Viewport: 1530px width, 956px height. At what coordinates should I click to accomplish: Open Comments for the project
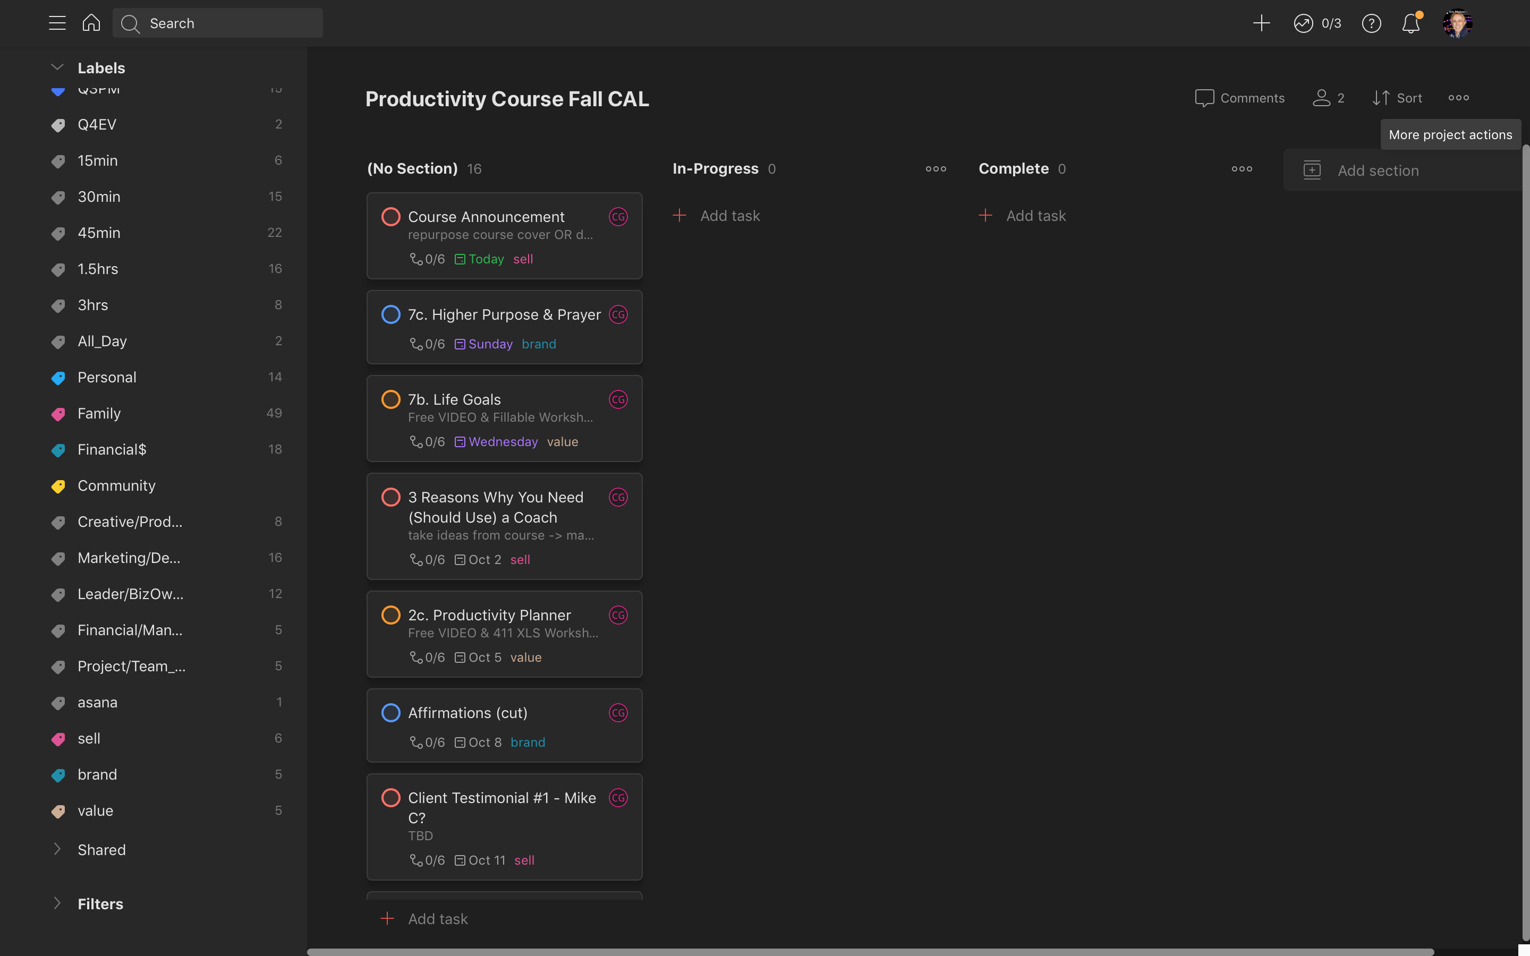pos(1240,98)
